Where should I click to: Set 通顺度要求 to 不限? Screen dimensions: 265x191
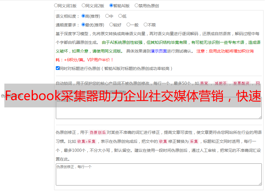[145, 25]
